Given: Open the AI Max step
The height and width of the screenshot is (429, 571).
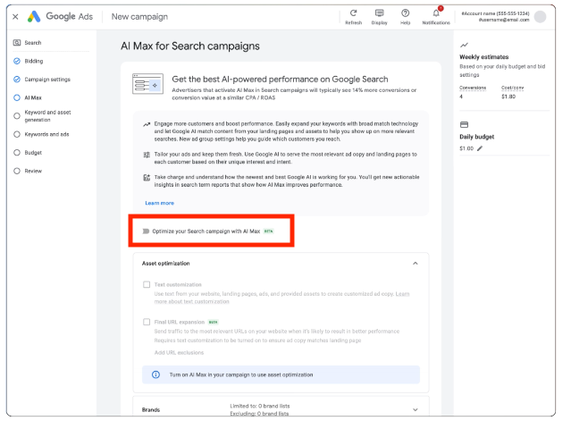Looking at the screenshot, I should point(33,97).
